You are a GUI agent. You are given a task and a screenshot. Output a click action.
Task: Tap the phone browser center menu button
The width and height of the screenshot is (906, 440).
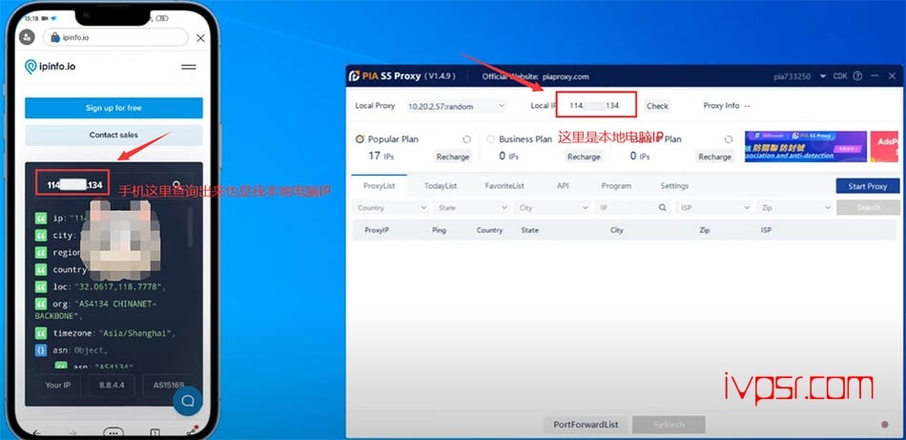[113, 433]
